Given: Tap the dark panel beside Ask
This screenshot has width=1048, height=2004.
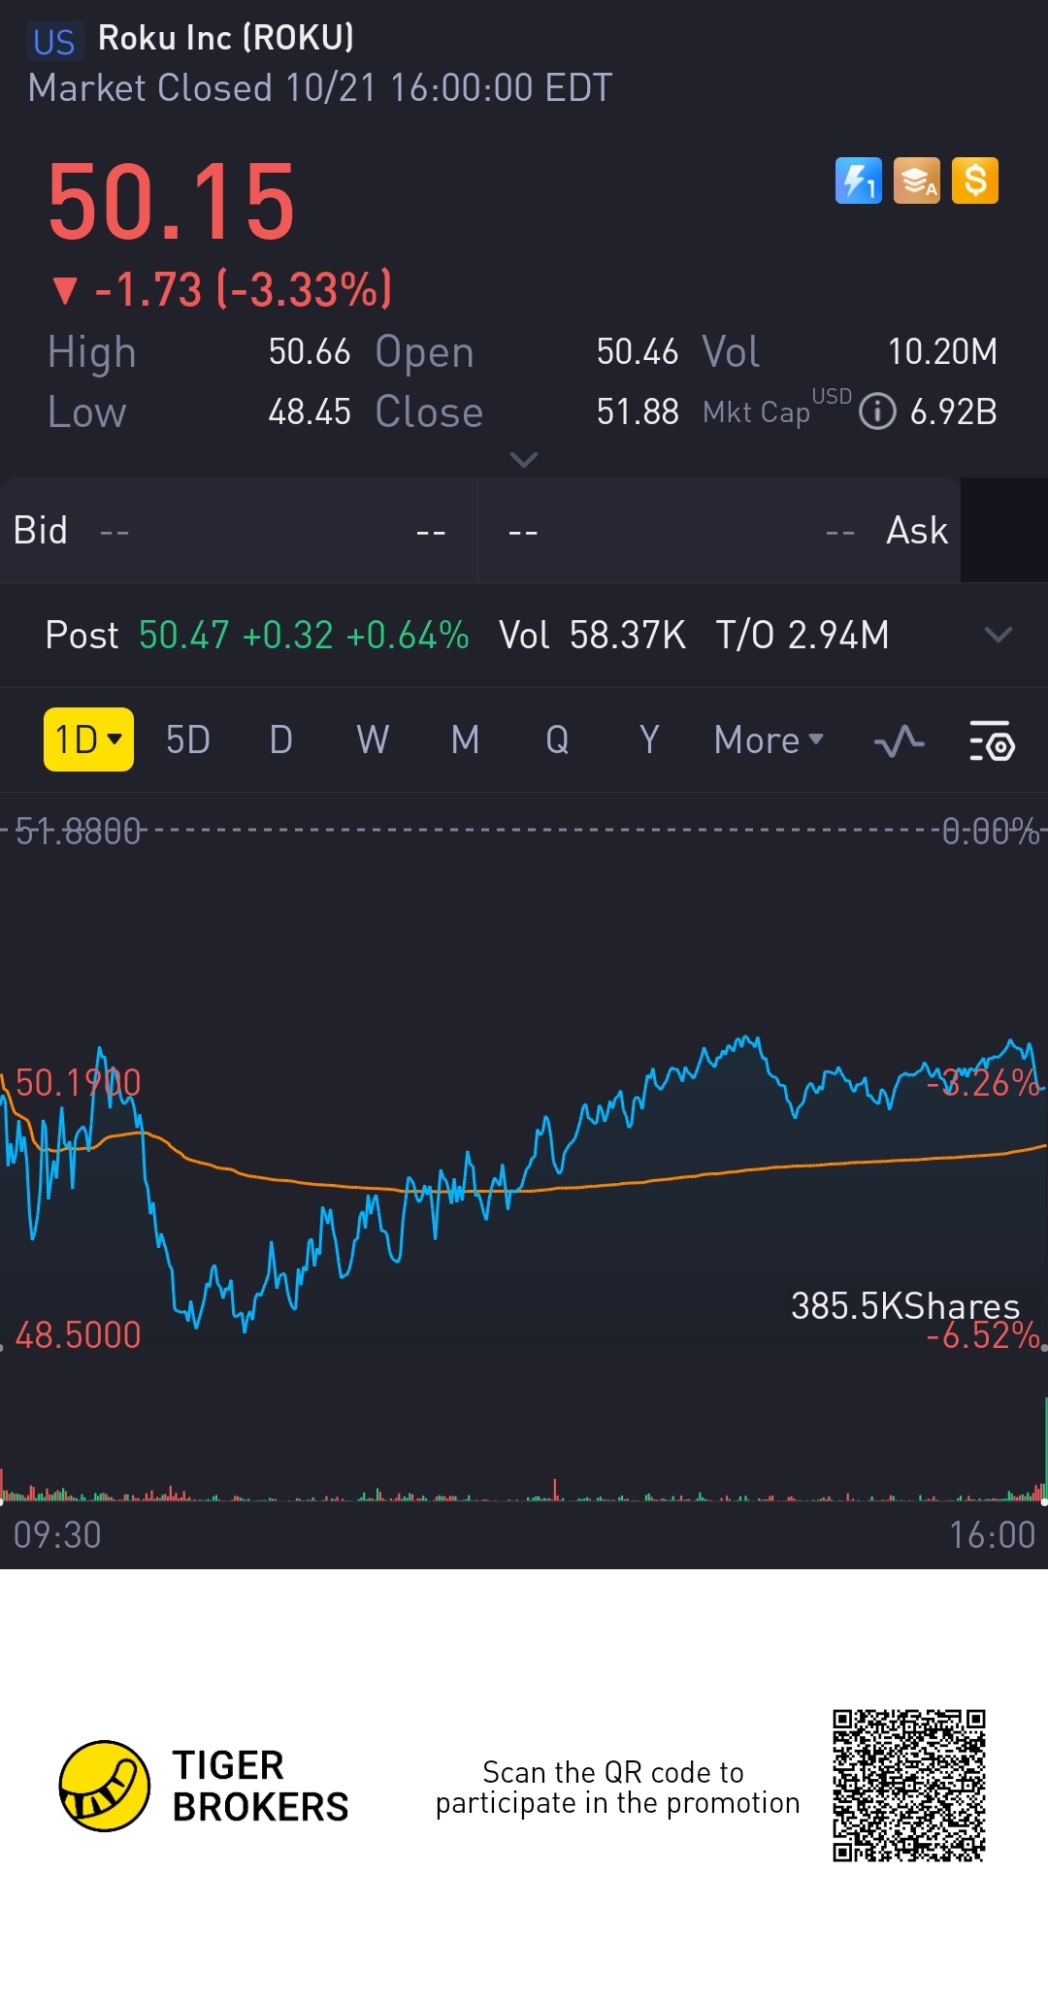Looking at the screenshot, I should click(1004, 530).
